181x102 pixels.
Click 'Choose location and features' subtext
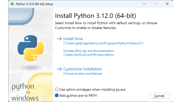click(83, 74)
